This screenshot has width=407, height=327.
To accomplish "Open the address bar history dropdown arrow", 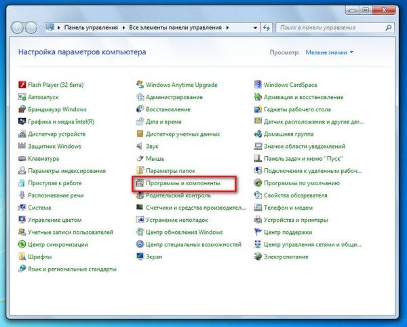I will [255, 28].
